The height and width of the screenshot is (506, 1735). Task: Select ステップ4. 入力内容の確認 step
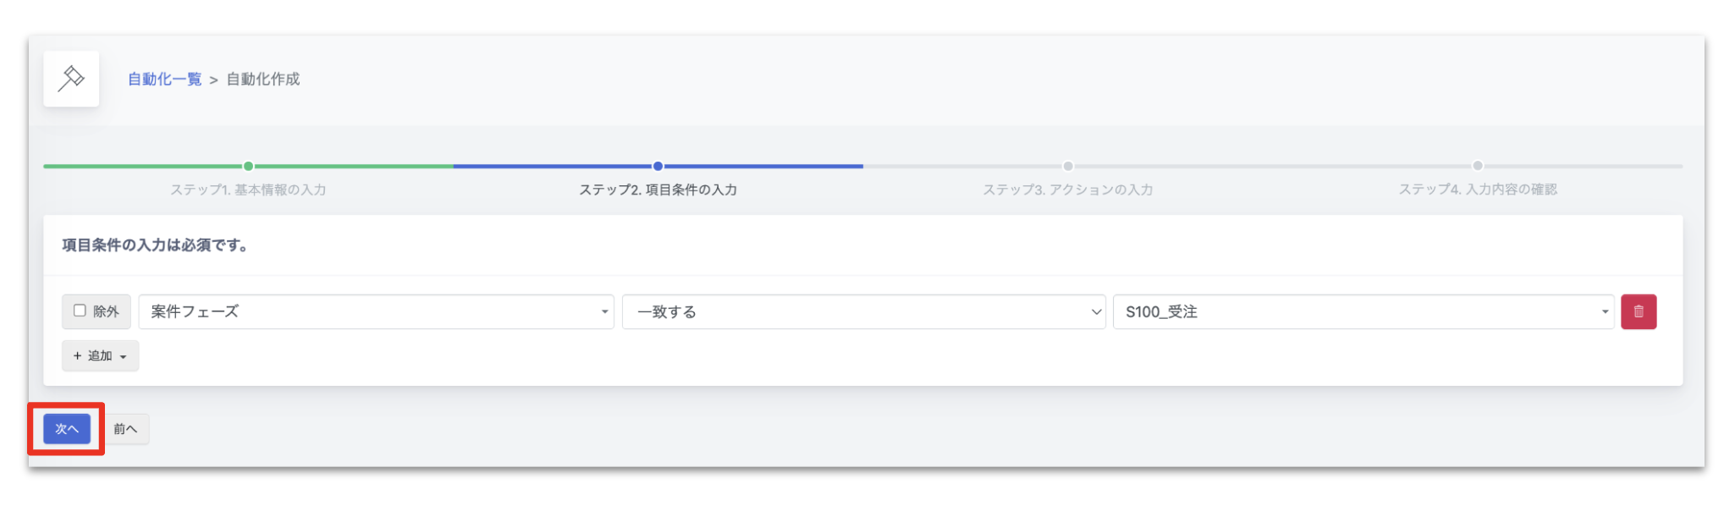click(1478, 190)
